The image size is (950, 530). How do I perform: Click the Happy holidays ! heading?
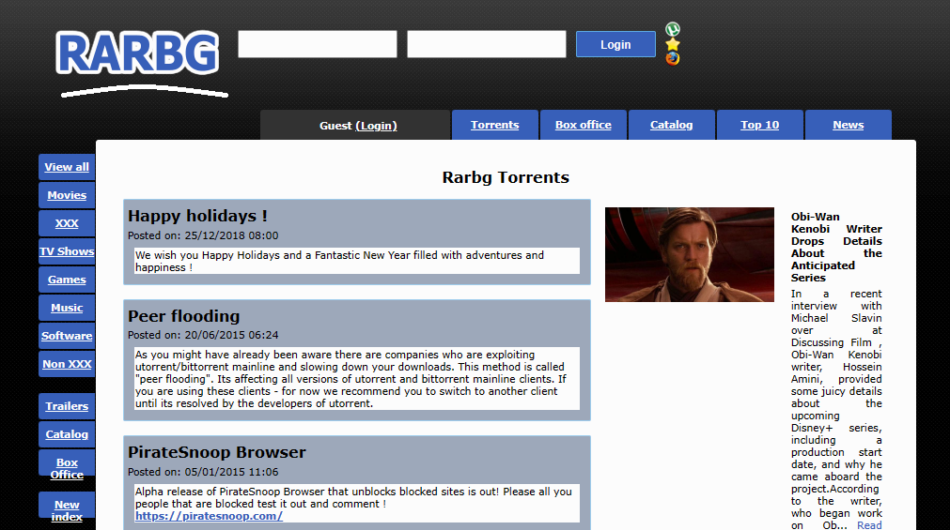point(197,216)
